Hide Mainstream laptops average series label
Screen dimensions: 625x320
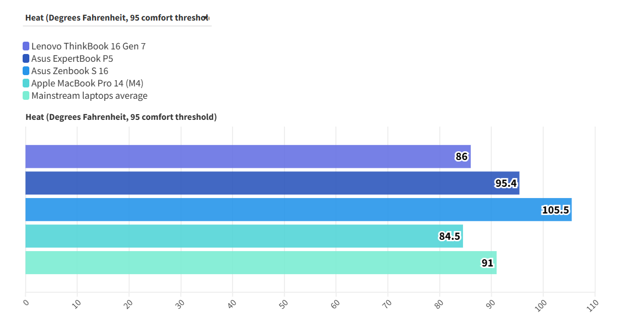click(90, 96)
